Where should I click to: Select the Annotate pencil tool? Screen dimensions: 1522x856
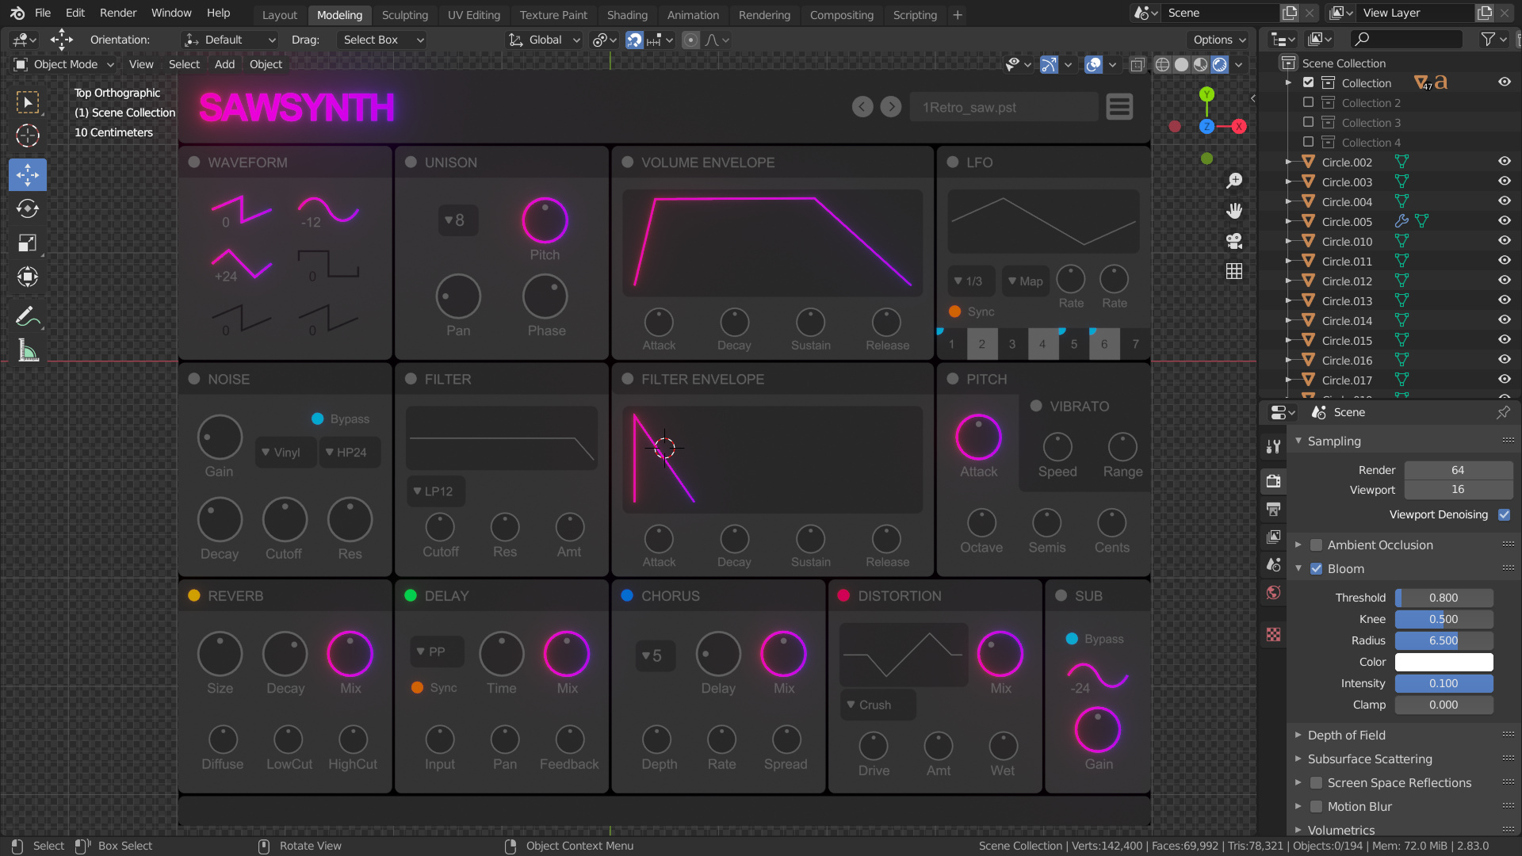click(28, 317)
